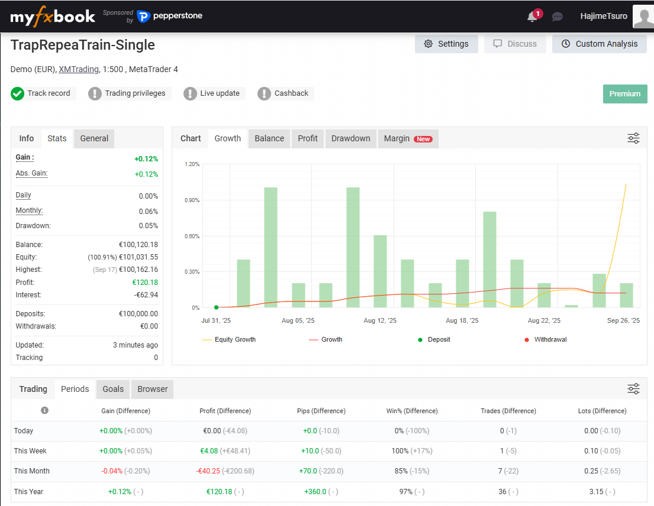
Task: Click the Pips (Difference) column header
Action: [321, 411]
